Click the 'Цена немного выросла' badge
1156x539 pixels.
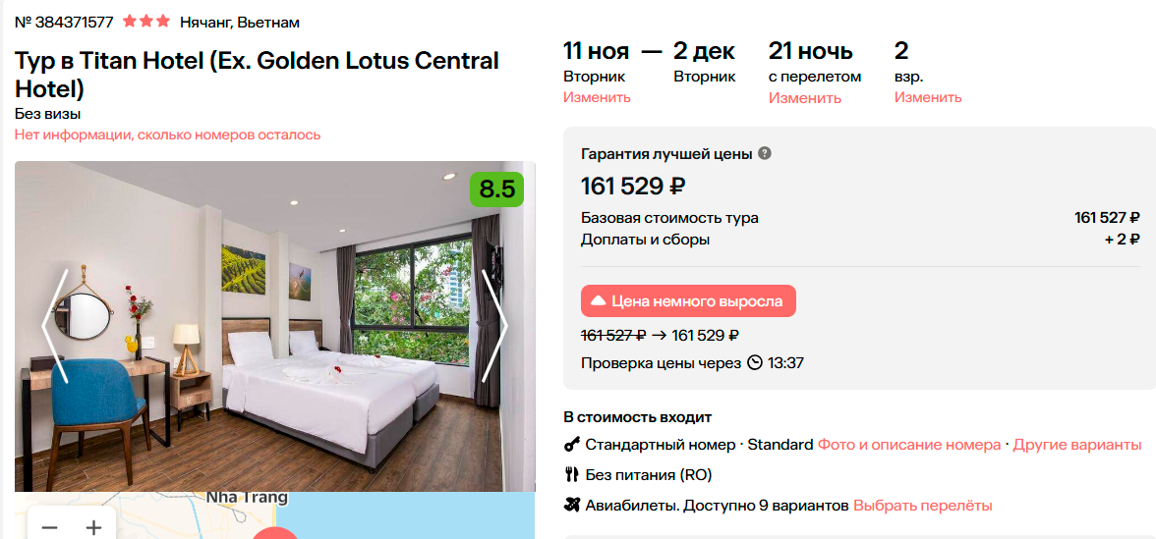688,301
